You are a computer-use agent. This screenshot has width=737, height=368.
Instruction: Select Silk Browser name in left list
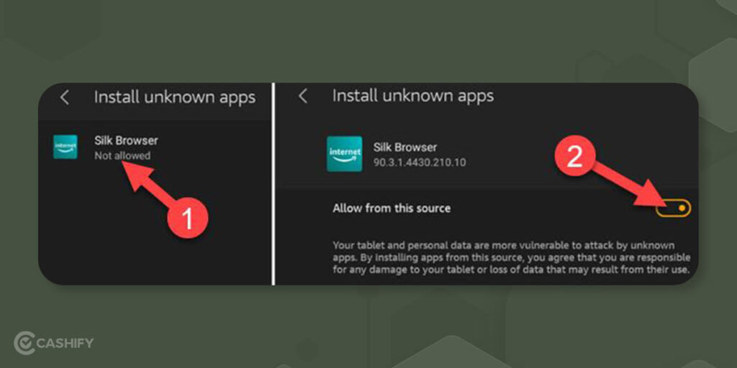coord(126,140)
